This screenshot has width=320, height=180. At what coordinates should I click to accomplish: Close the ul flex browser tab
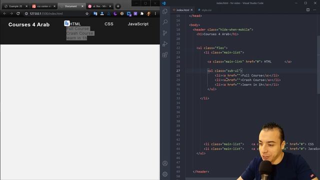click(110, 6)
